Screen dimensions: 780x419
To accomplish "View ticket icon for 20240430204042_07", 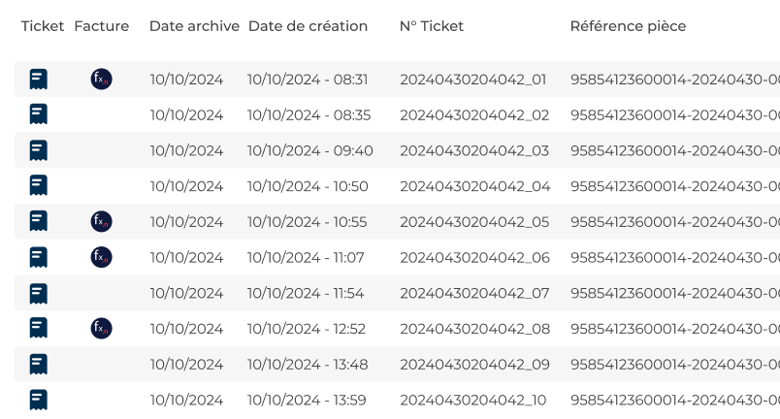I will pos(38,294).
